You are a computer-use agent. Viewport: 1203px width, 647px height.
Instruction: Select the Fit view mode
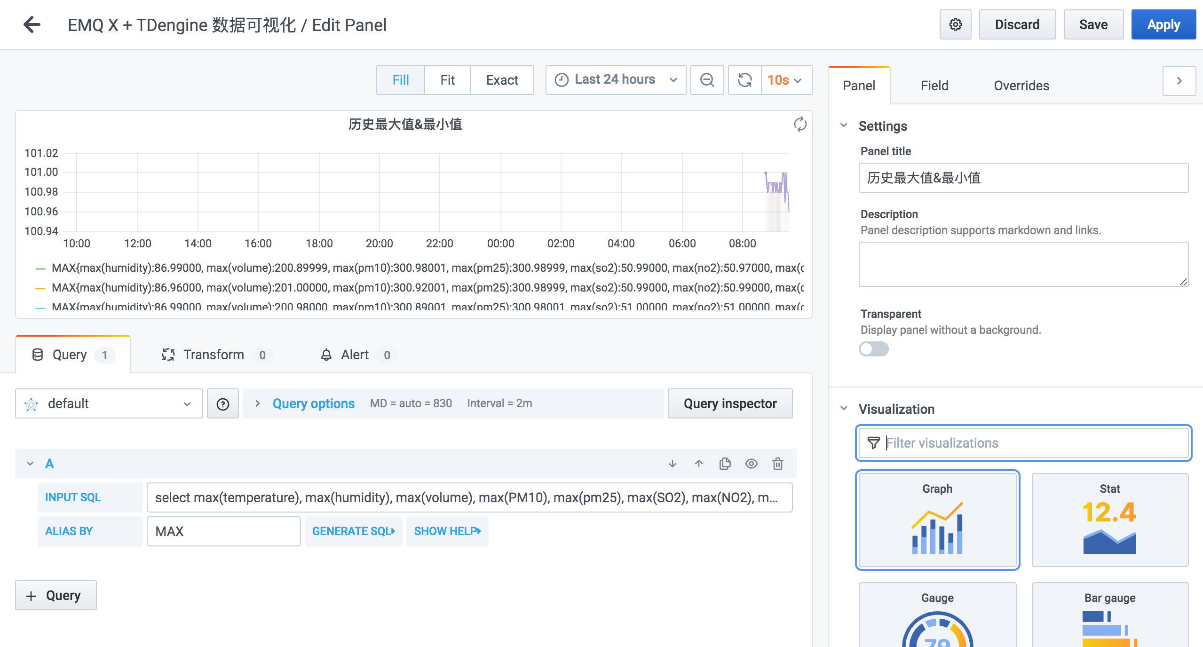tap(447, 80)
